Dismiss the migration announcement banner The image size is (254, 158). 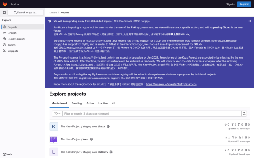tap(250, 21)
